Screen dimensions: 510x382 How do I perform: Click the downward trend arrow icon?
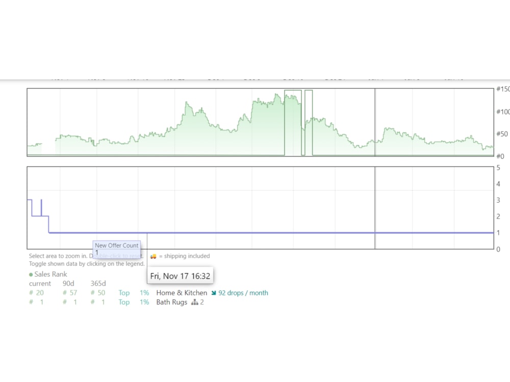[214, 293]
